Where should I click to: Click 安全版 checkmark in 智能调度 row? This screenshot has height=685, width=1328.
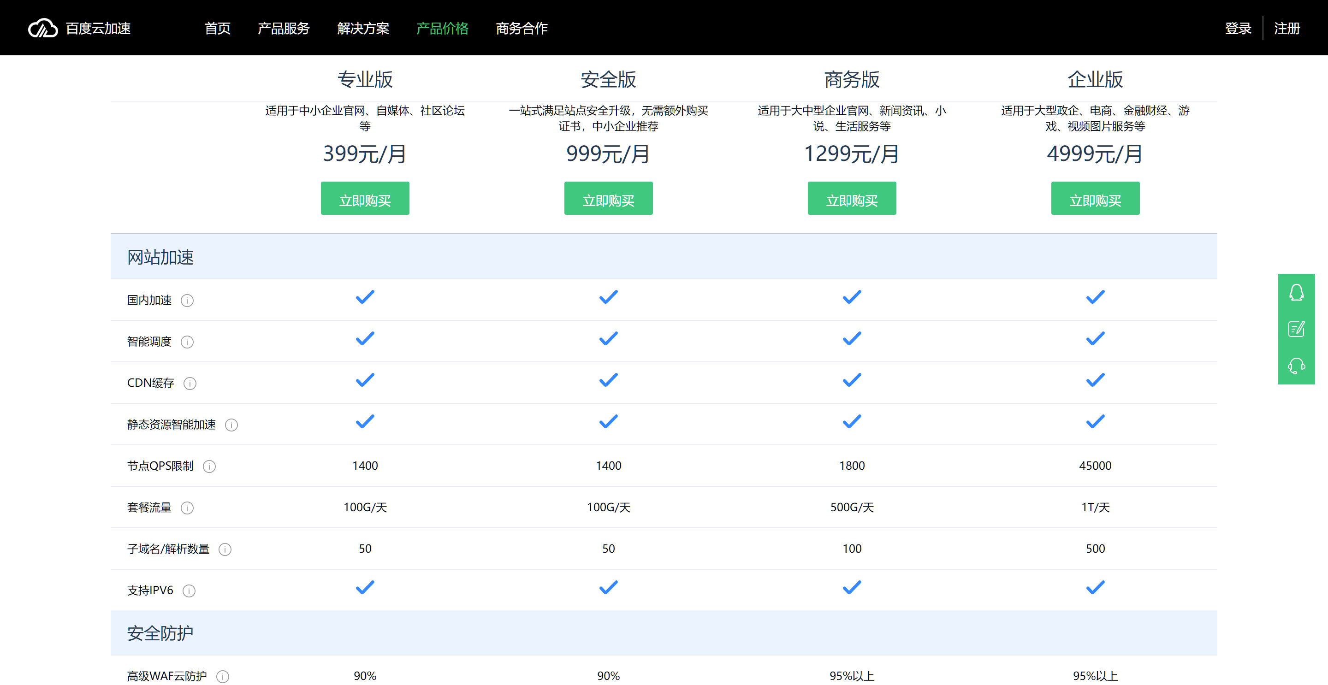(608, 339)
